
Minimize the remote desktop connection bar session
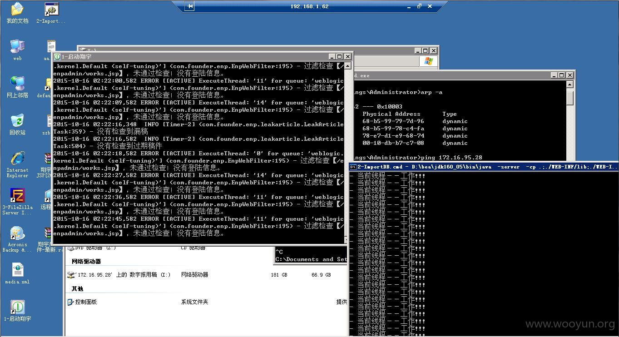[408, 6]
